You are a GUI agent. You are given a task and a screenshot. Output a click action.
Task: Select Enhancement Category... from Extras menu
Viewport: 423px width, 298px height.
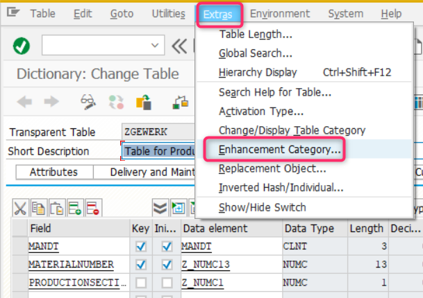[x=279, y=149]
